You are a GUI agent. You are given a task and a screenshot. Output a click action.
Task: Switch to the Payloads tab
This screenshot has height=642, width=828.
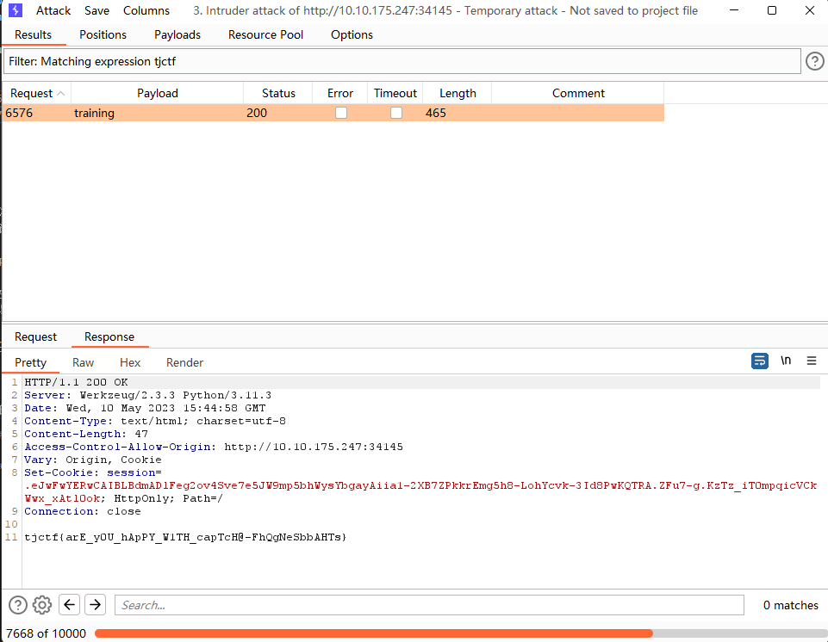[x=177, y=35]
